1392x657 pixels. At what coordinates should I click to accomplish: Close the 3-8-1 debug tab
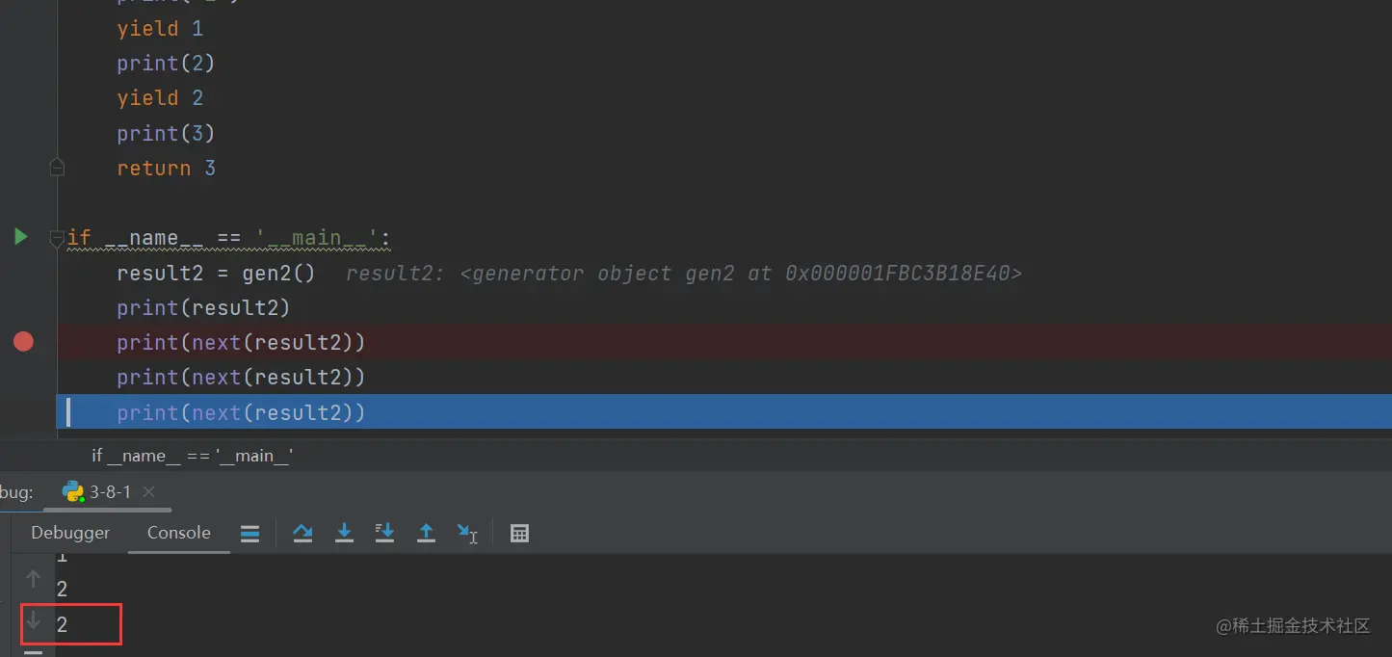(148, 492)
